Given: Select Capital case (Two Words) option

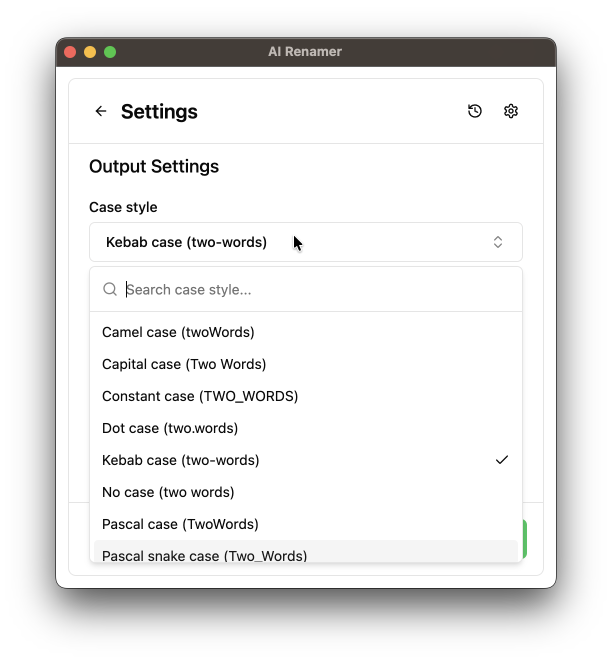Looking at the screenshot, I should coord(184,364).
